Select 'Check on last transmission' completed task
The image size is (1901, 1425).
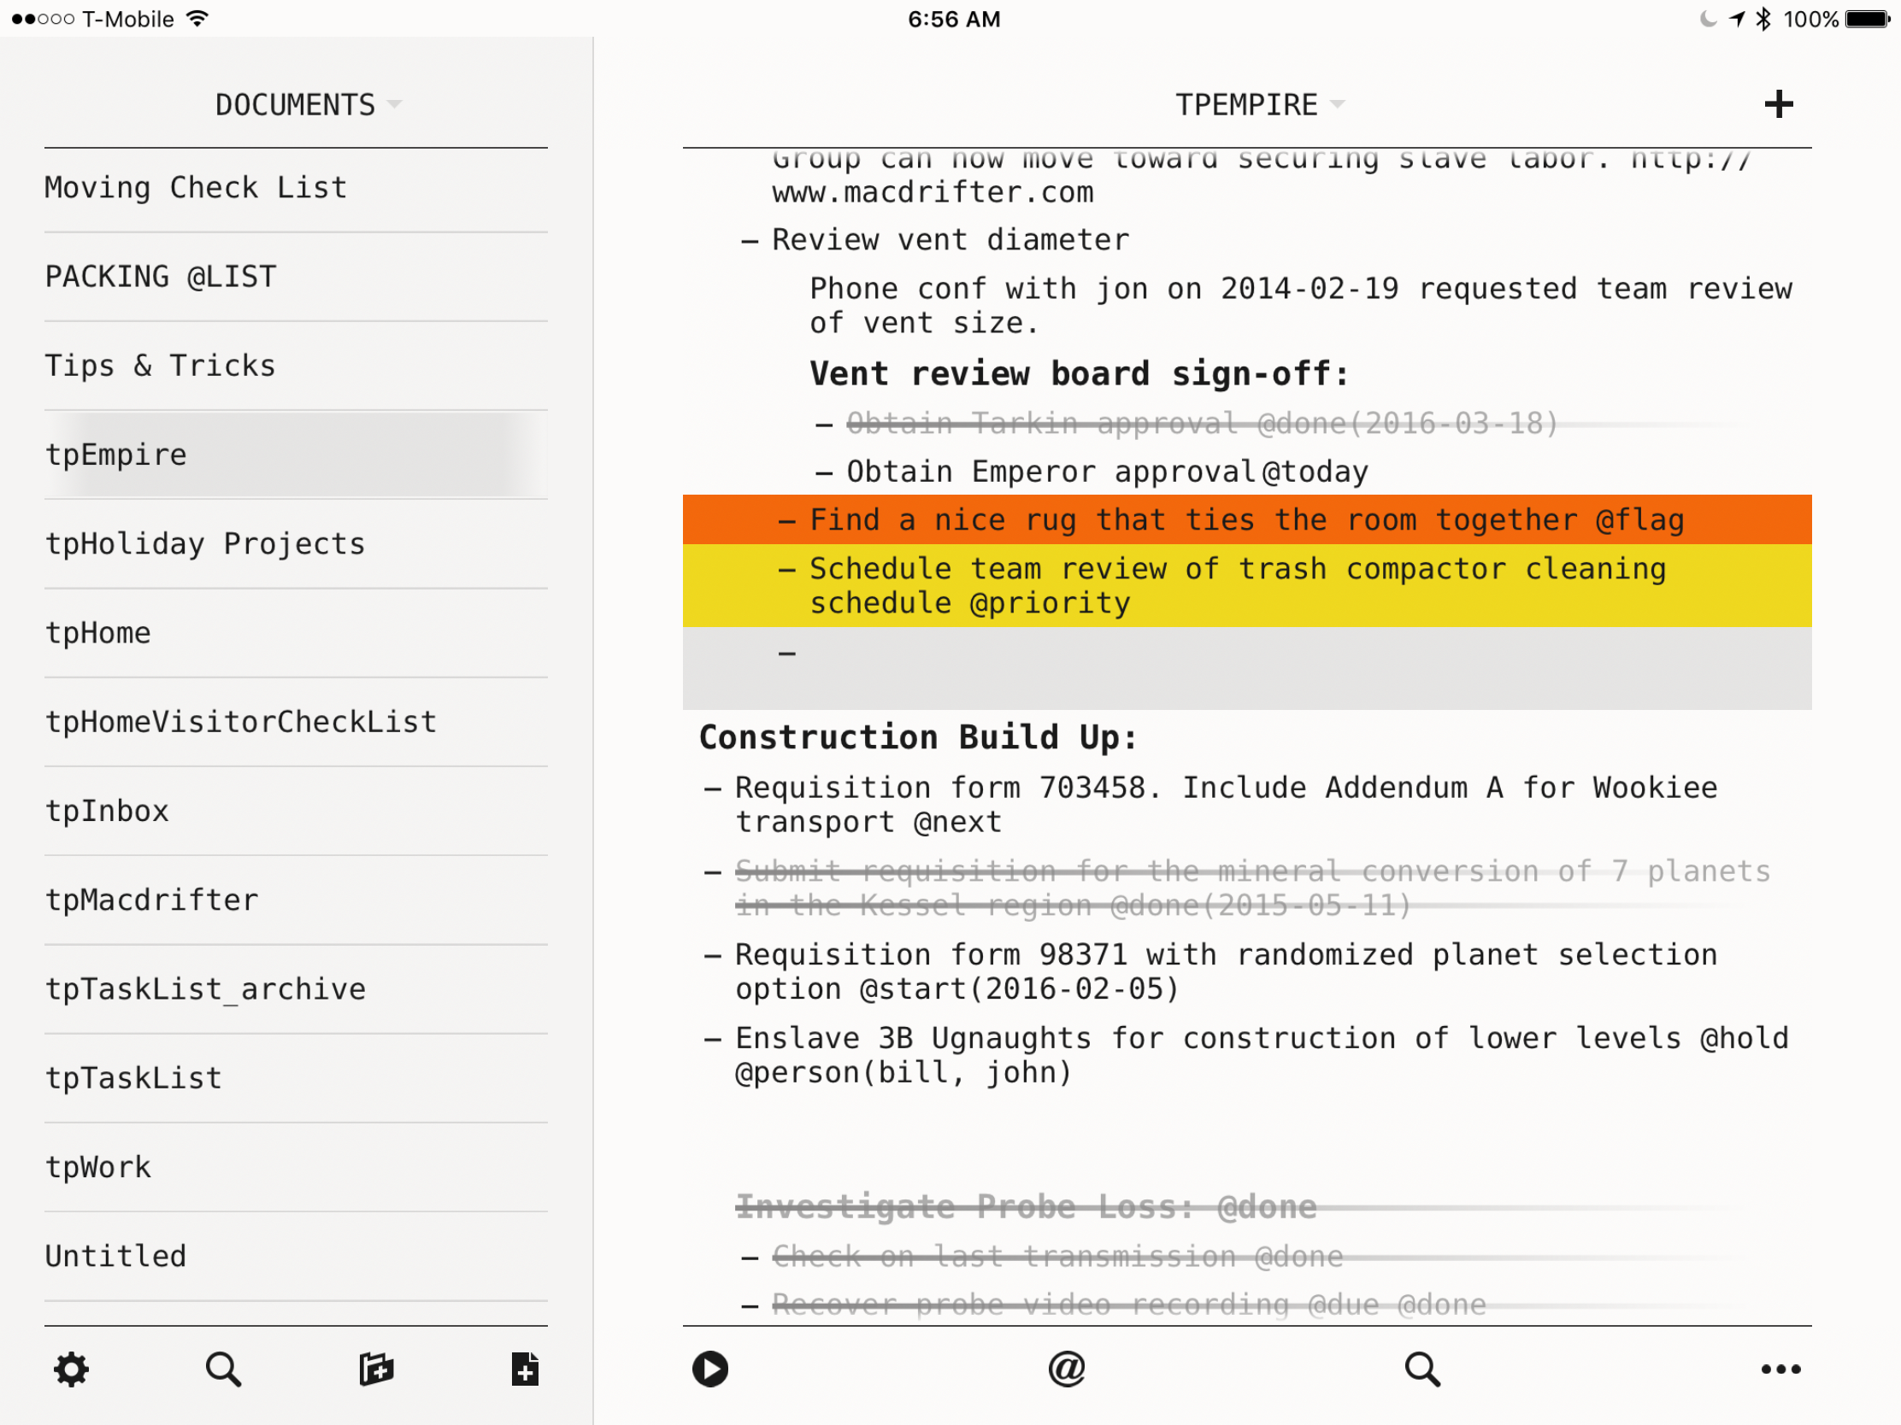click(x=1057, y=1258)
